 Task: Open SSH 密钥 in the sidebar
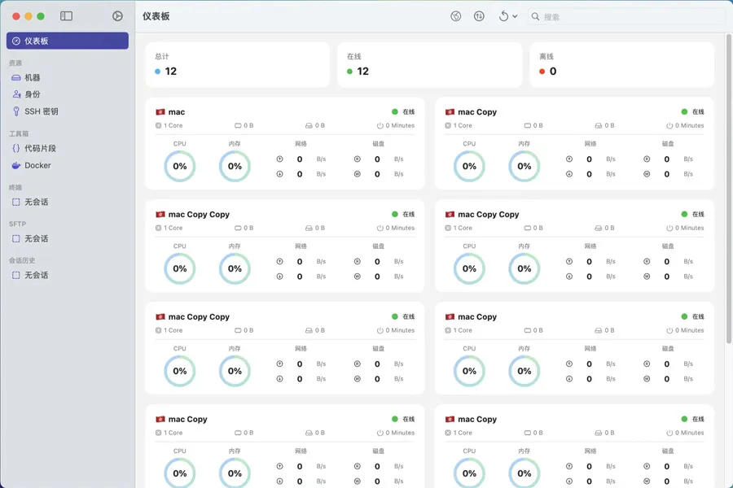(x=41, y=111)
